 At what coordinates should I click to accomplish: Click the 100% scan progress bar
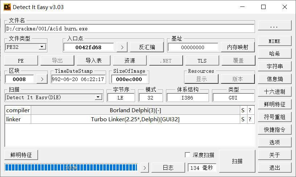click(x=71, y=168)
